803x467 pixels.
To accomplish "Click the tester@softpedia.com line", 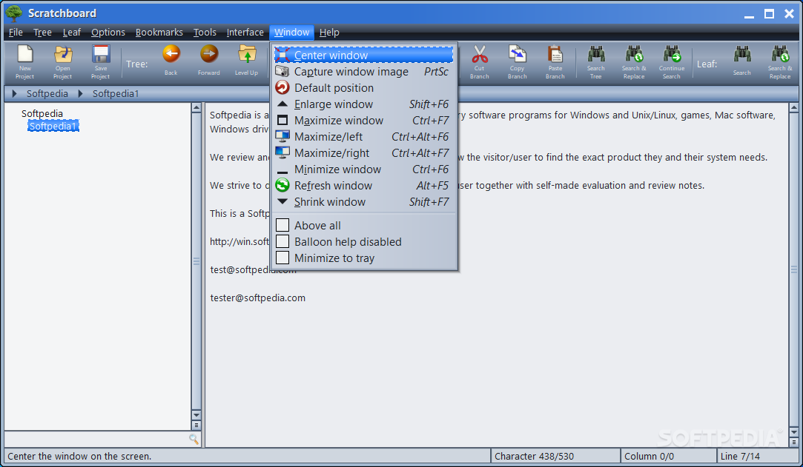I will tap(257, 298).
